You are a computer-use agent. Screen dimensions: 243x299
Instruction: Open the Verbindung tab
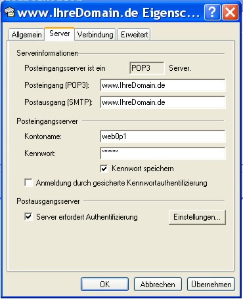point(95,35)
